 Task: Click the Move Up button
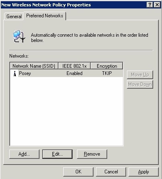point(140,75)
